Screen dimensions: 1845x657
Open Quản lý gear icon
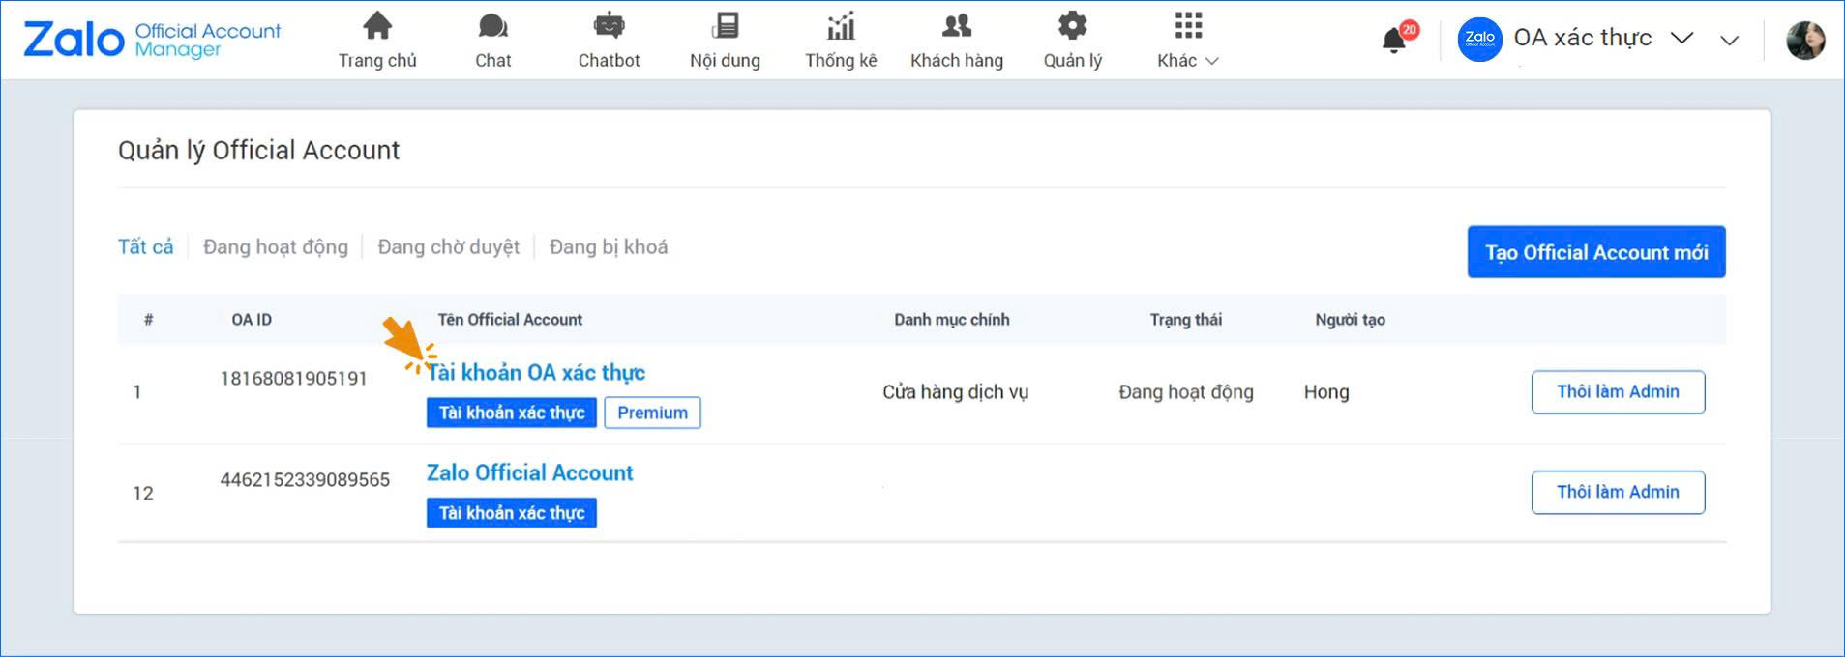coord(1072,26)
